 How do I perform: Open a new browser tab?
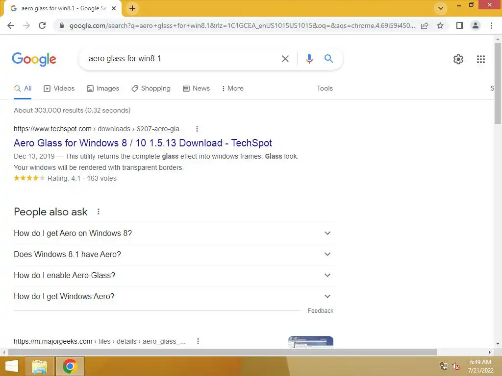[x=132, y=8]
